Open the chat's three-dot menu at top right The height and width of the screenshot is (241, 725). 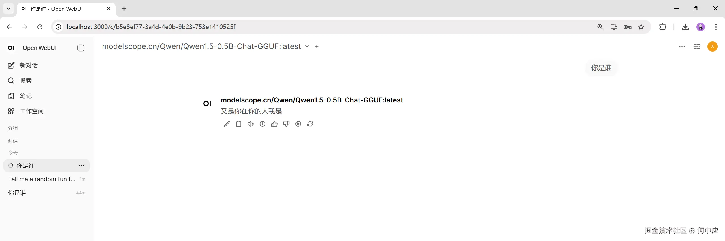tap(682, 46)
